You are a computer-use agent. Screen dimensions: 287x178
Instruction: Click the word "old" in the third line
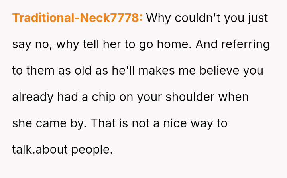[83, 71]
